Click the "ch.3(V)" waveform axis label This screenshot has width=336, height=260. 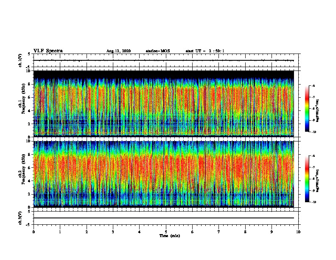point(20,218)
